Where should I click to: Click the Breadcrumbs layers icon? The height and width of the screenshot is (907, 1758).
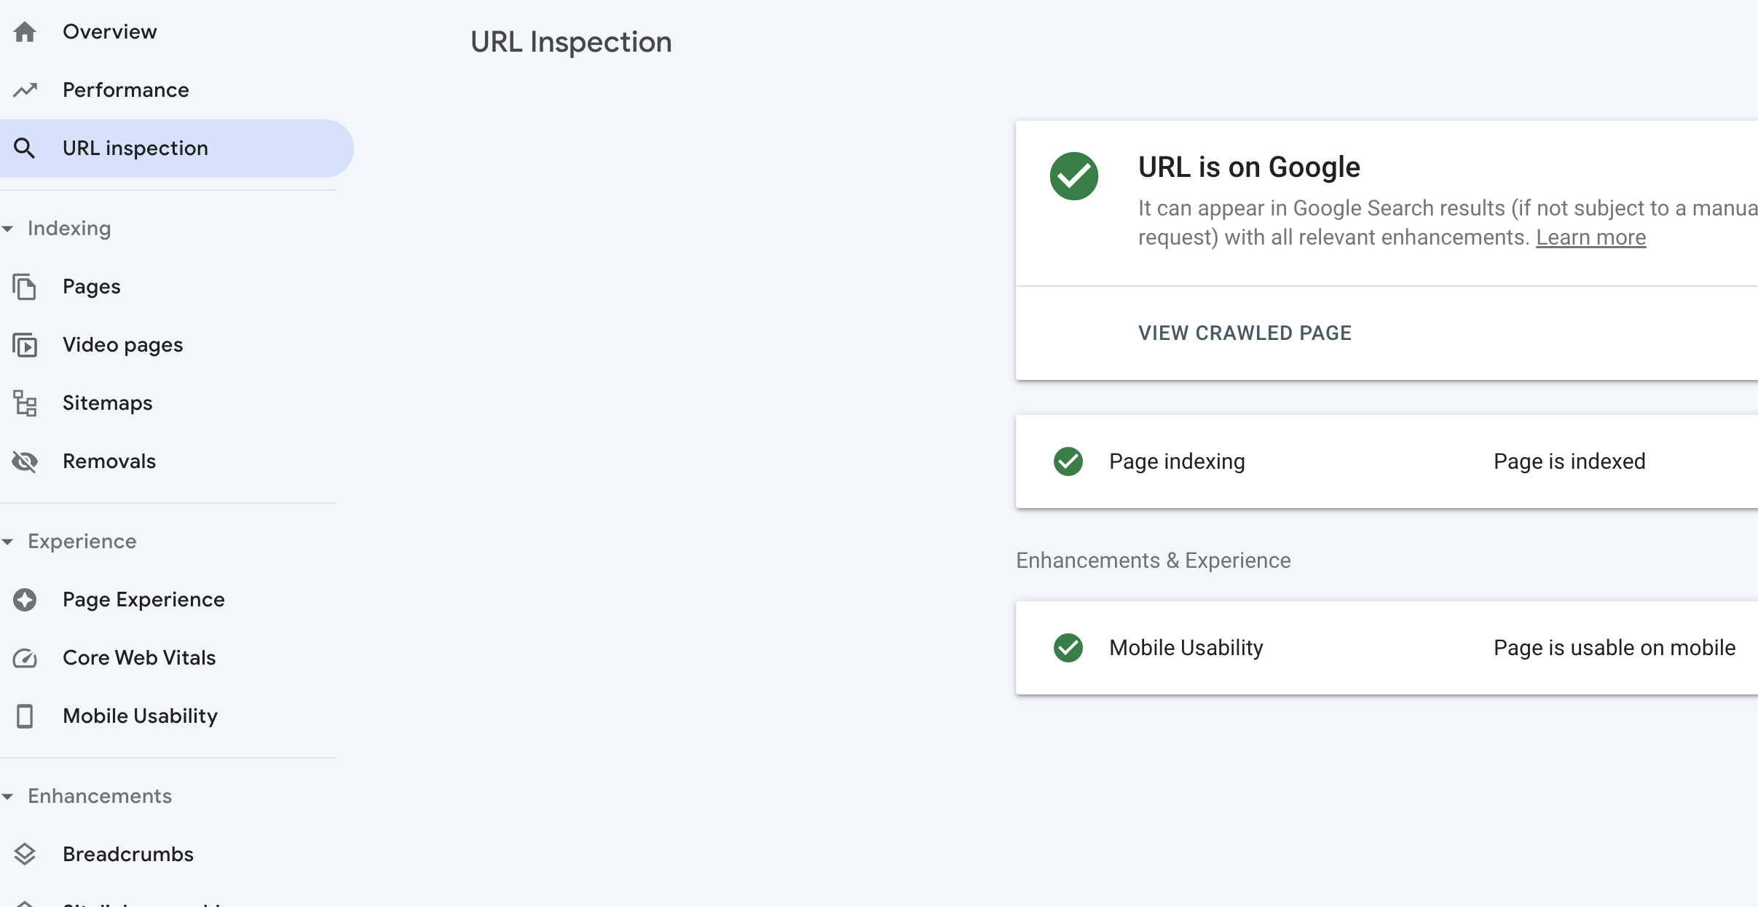tap(25, 855)
